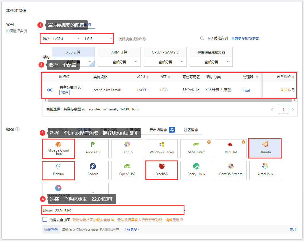The width and height of the screenshot is (304, 241).
Task: Select the CentOS image
Action: (127, 149)
